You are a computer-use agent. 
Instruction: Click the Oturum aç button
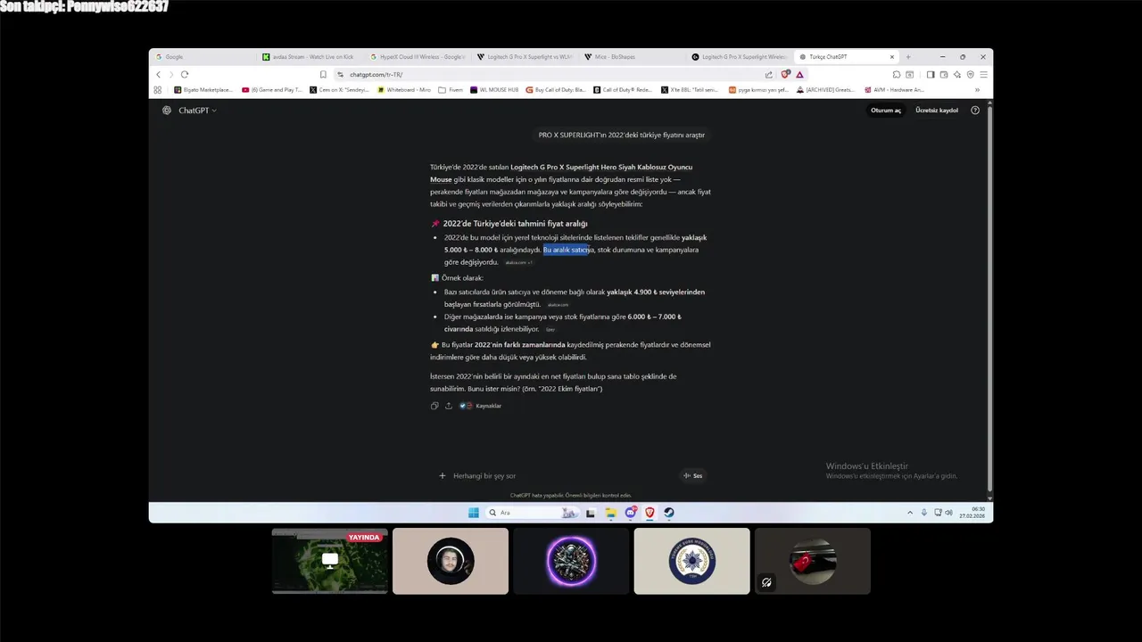coord(886,111)
